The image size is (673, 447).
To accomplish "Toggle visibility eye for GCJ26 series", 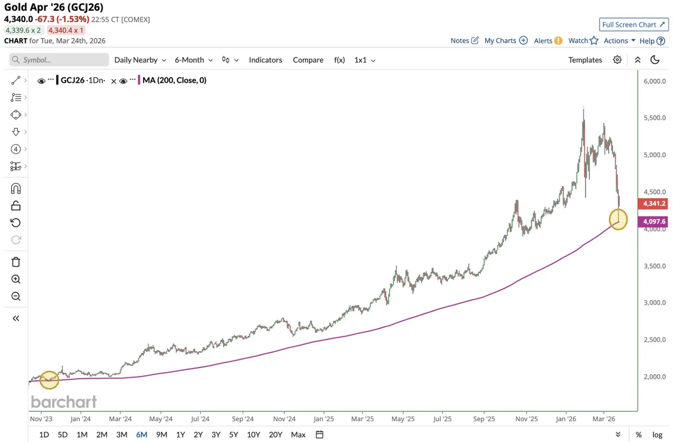I will [41, 81].
